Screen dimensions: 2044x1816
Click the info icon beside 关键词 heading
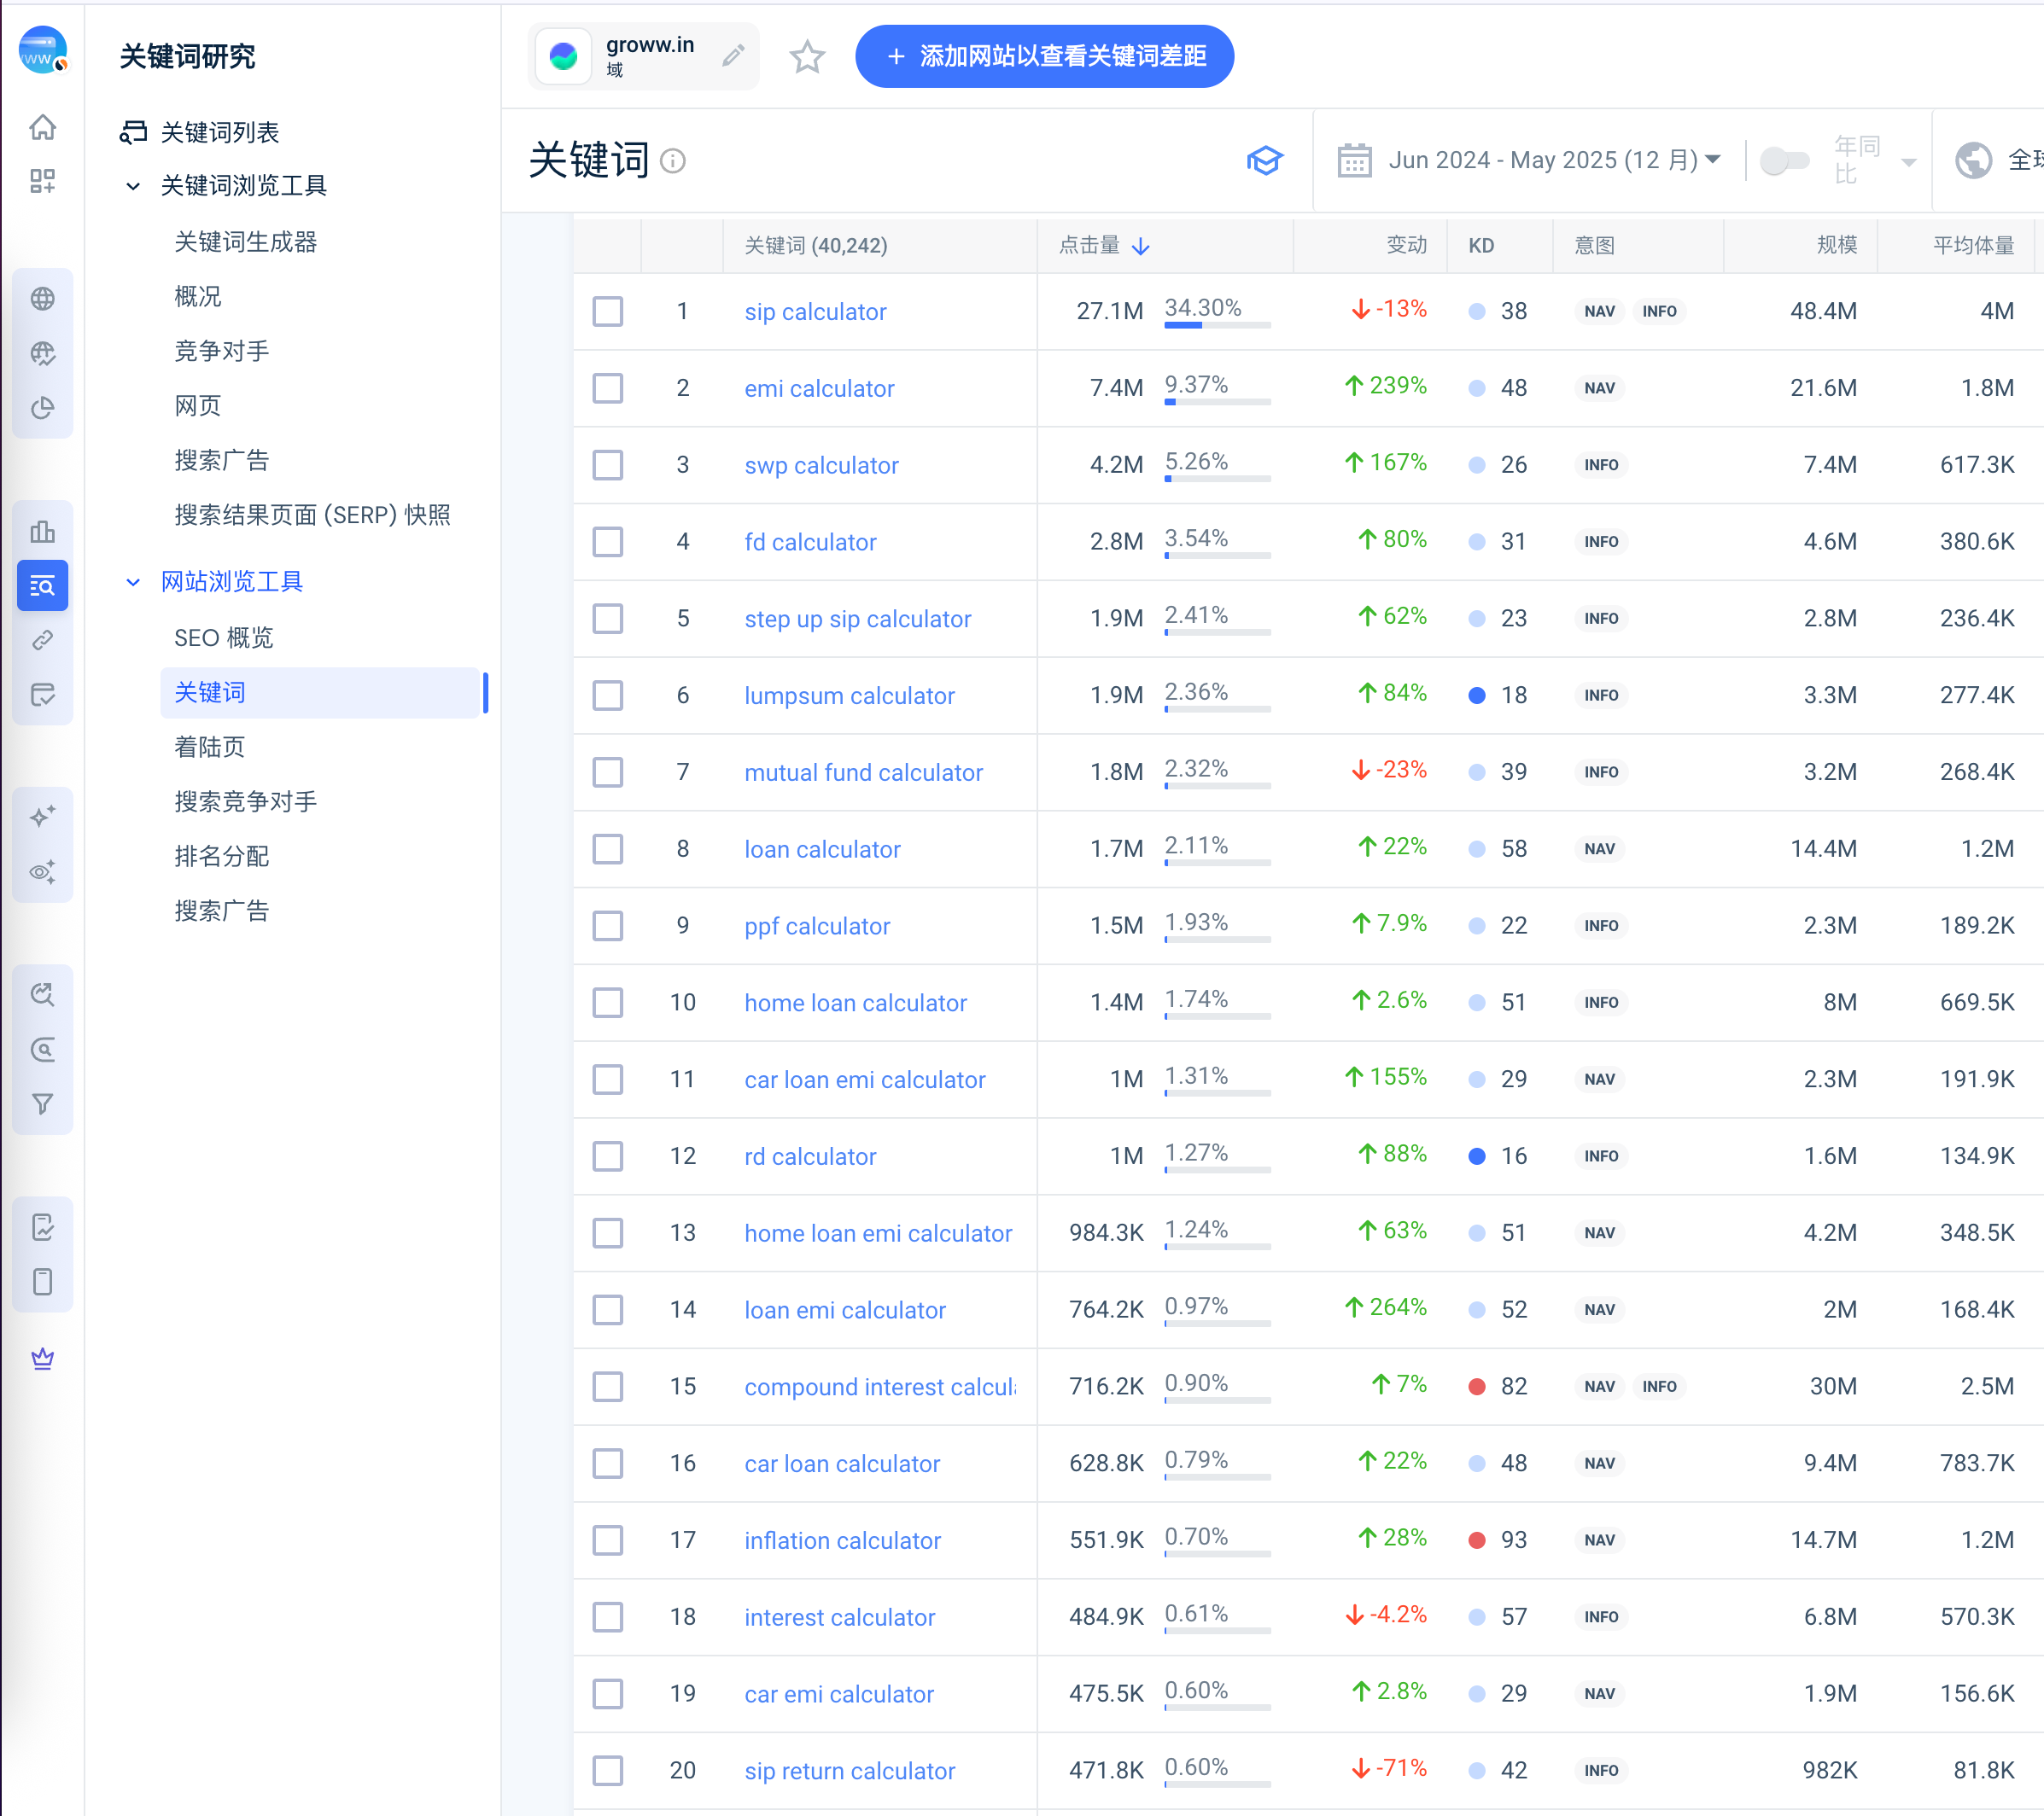[x=673, y=161]
